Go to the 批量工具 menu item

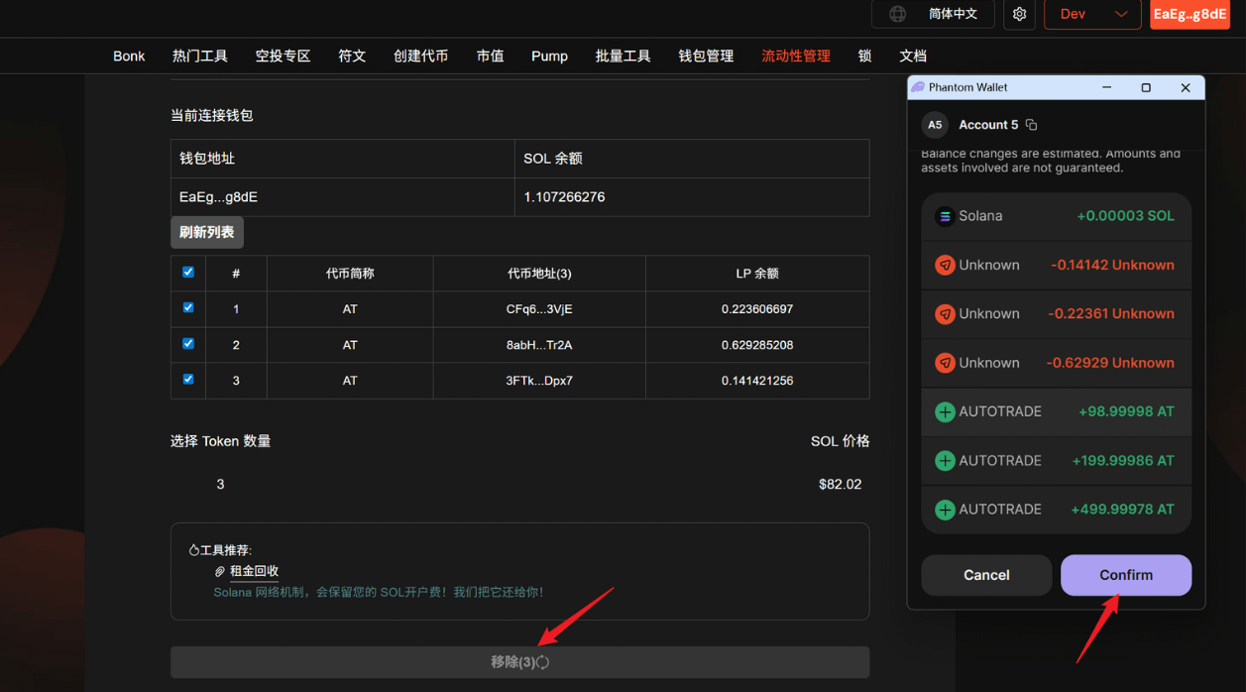coord(623,56)
